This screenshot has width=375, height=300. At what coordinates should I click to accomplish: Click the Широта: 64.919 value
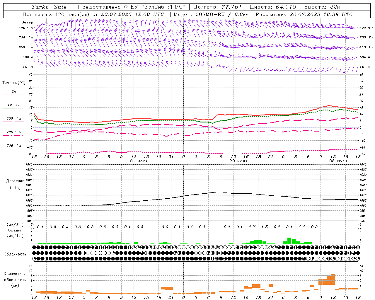point(272,7)
